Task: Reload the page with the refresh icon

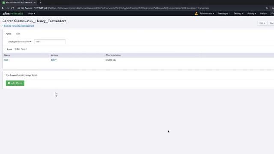Action: tap(12, 8)
